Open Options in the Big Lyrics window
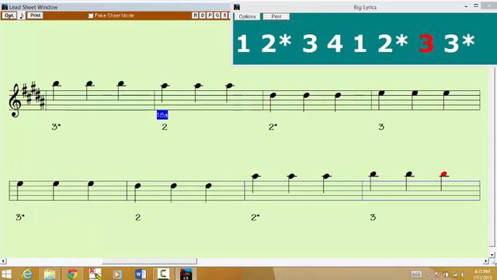 [247, 16]
